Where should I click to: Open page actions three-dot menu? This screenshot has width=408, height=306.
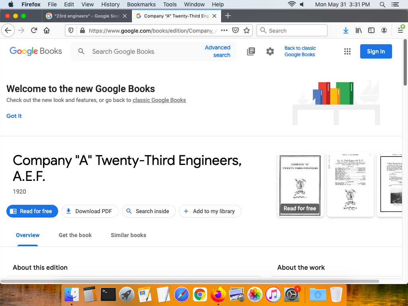(x=224, y=31)
